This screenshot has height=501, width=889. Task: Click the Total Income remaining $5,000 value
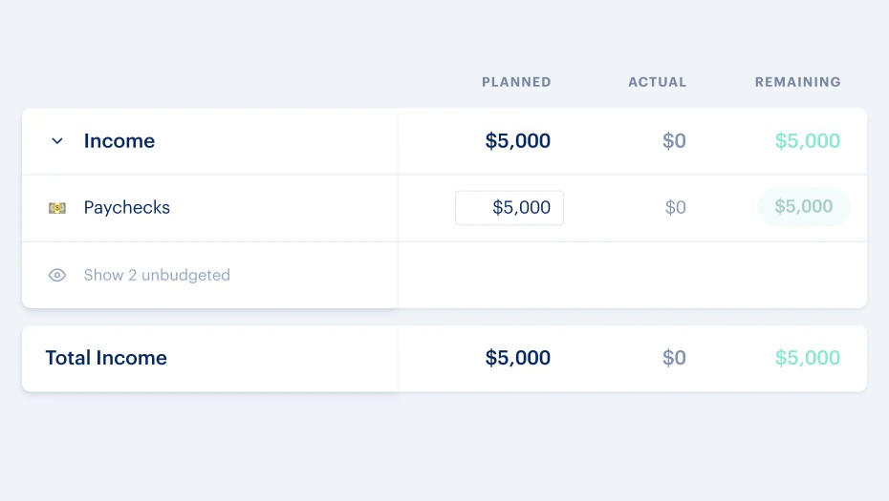[x=807, y=358]
